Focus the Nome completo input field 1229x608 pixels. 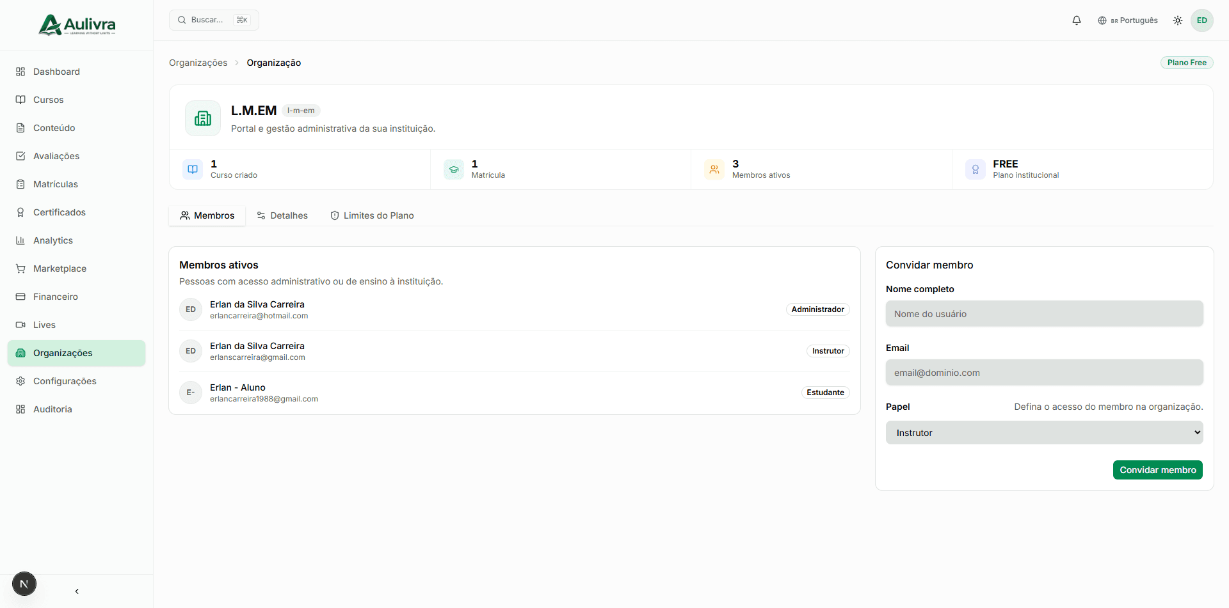(x=1045, y=314)
